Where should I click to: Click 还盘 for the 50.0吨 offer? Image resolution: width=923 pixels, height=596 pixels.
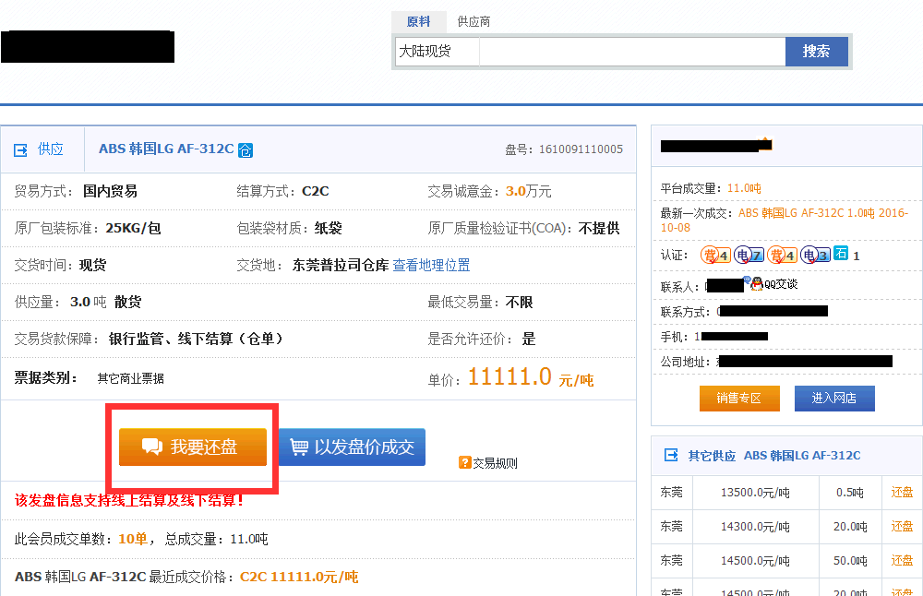(x=902, y=561)
